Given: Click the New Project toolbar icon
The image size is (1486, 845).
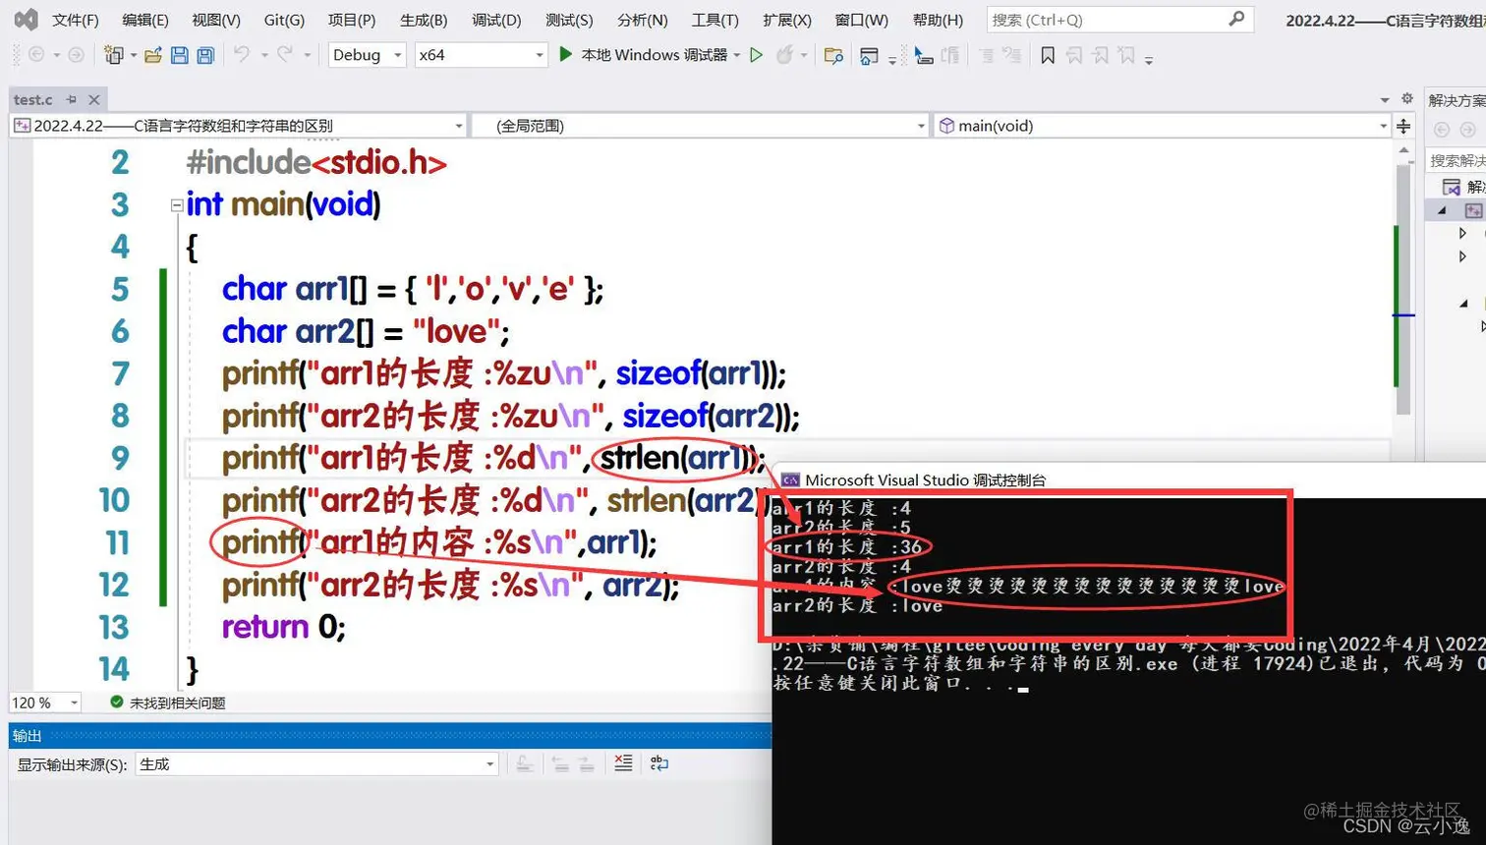Looking at the screenshot, I should pyautogui.click(x=112, y=55).
